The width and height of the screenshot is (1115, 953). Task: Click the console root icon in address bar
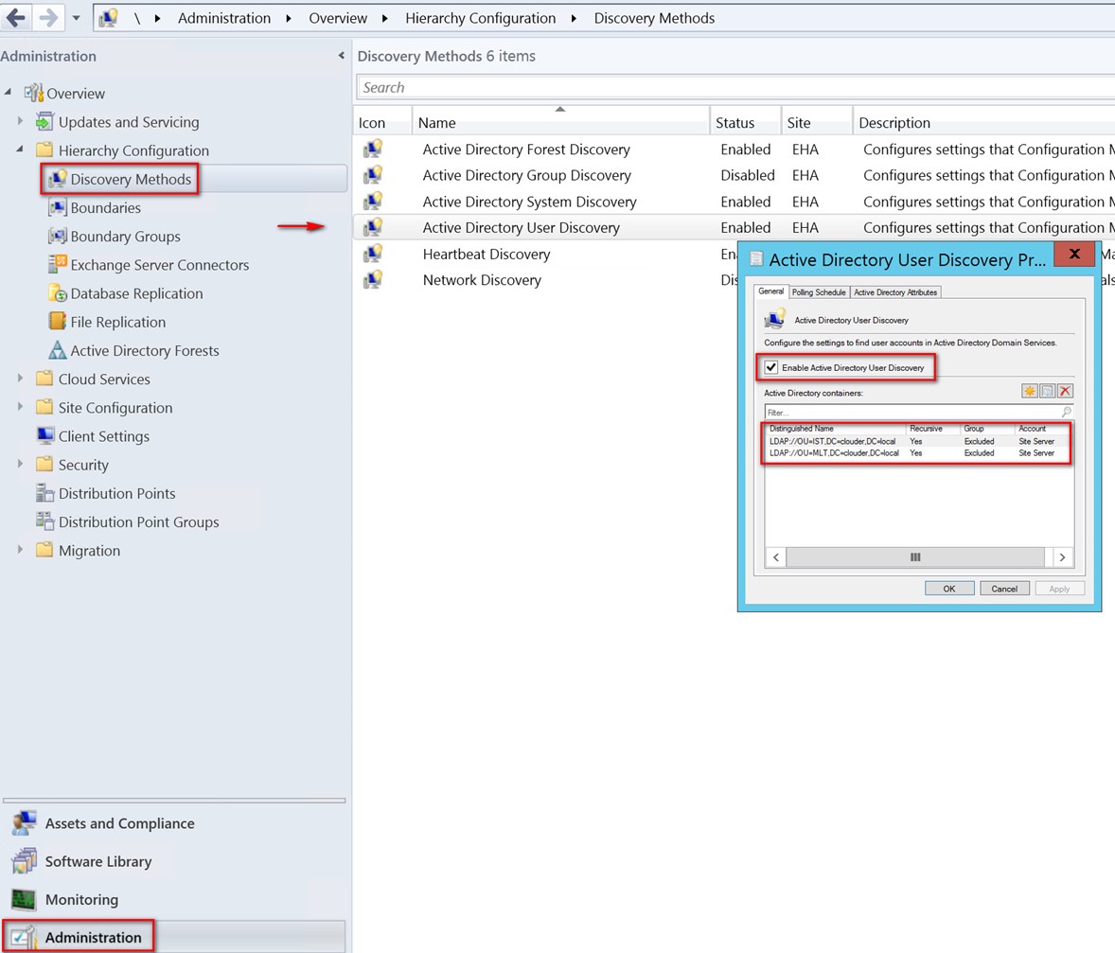coord(108,18)
